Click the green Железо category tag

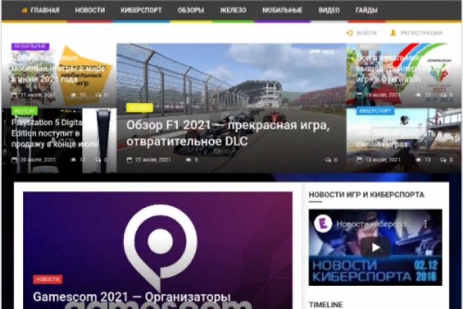coord(24,111)
